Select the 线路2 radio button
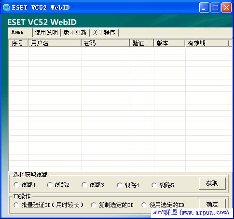This screenshot has width=234, height=219. click(58, 185)
